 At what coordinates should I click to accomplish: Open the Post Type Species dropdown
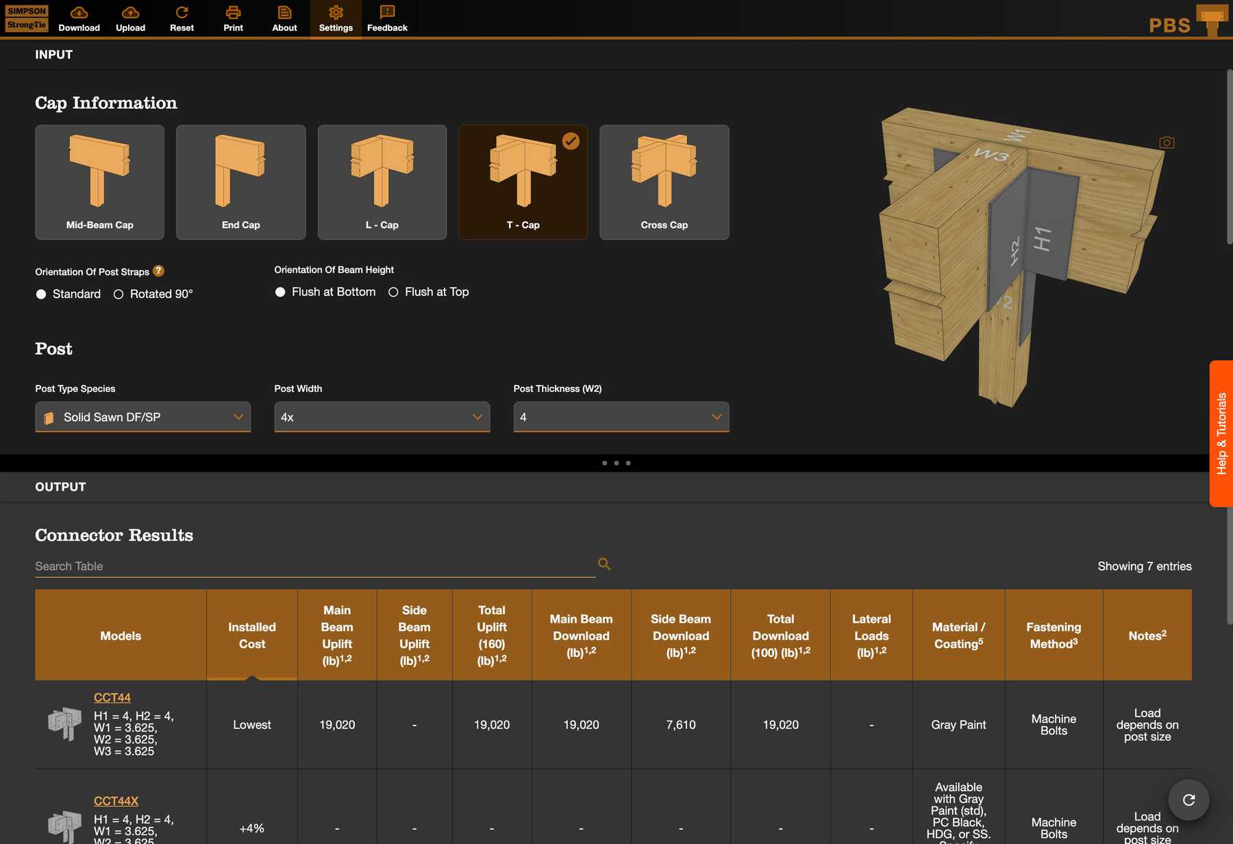(142, 417)
